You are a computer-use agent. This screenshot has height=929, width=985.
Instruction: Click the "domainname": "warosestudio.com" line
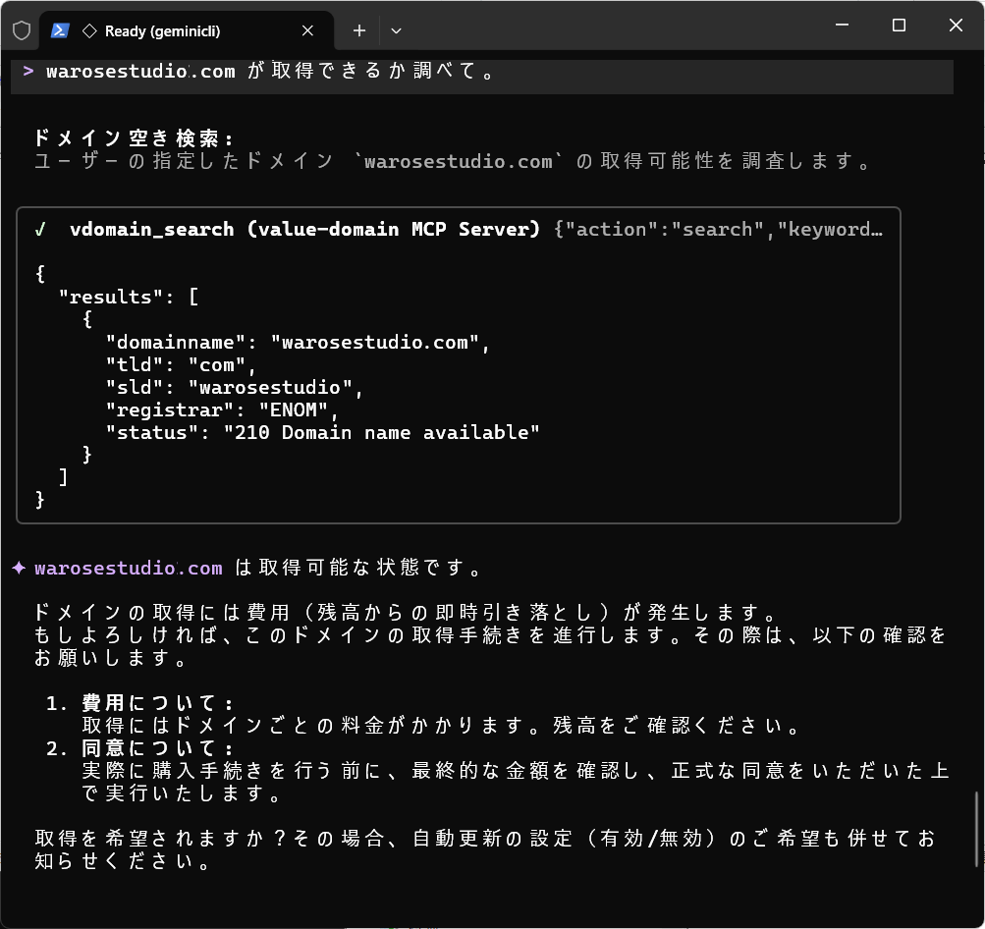pyautogui.click(x=298, y=343)
